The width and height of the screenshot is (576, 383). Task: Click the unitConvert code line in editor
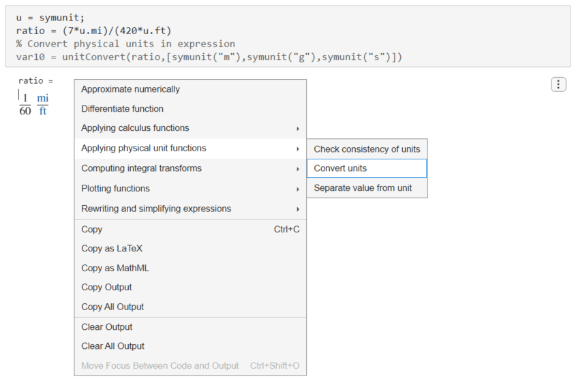point(209,57)
